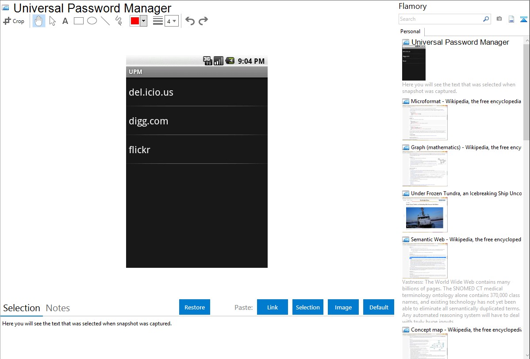The image size is (530, 359).
Task: Click the Restore button
Action: coord(195,307)
